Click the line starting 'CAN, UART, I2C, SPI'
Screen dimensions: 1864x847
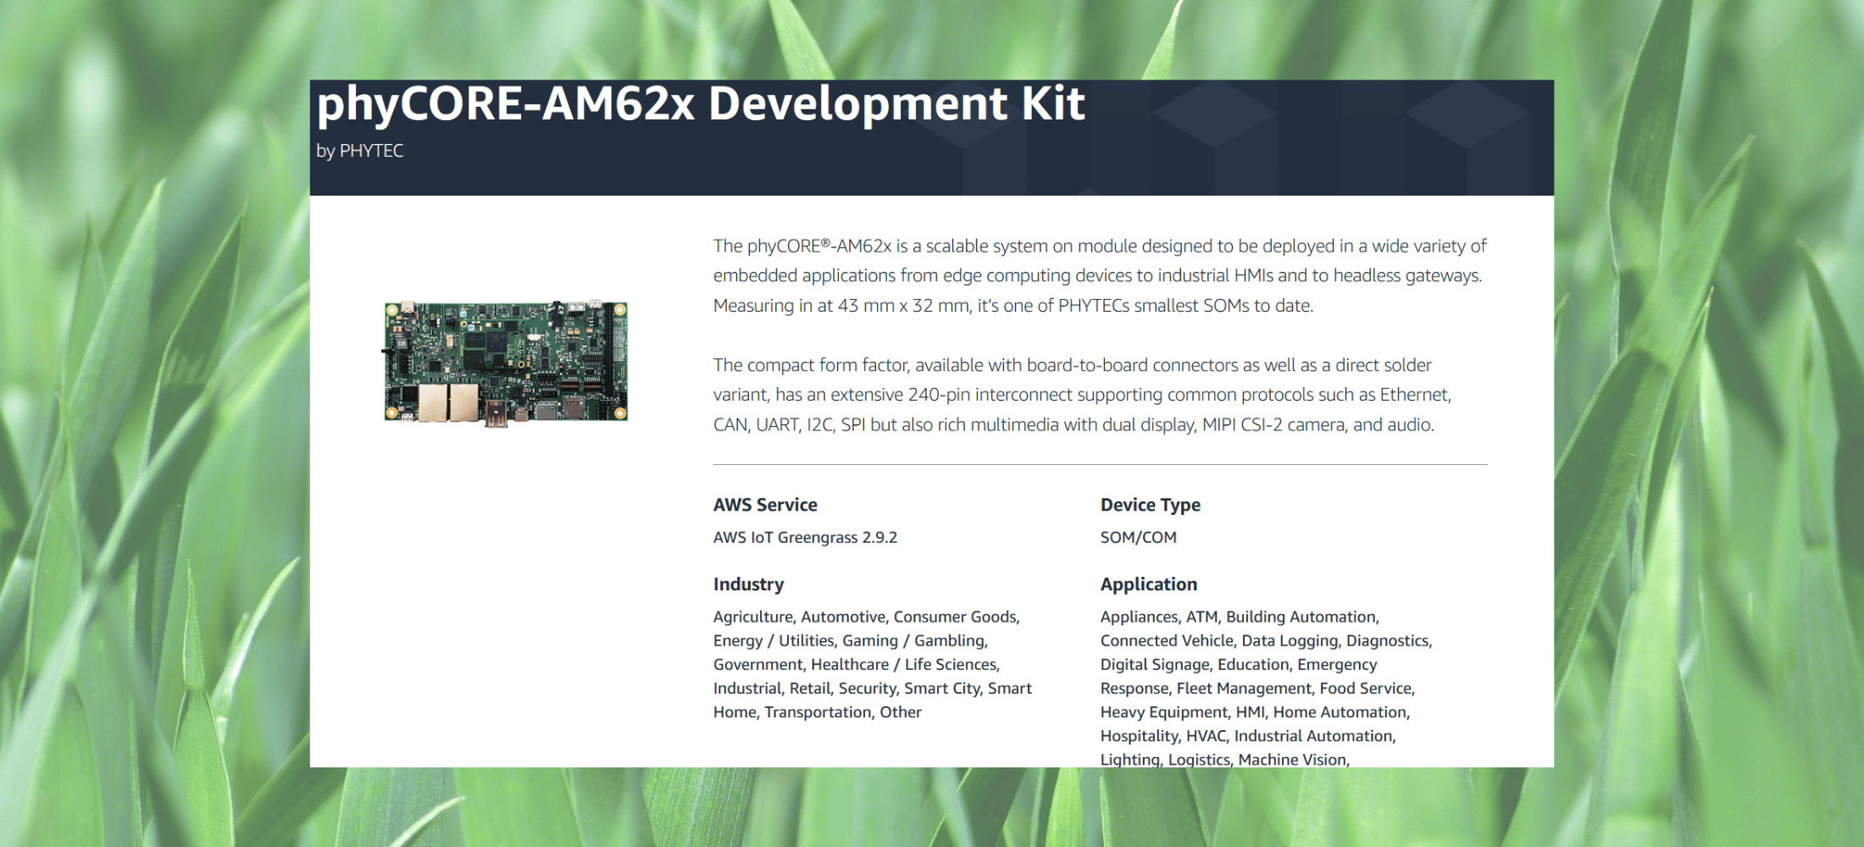[x=1073, y=424]
